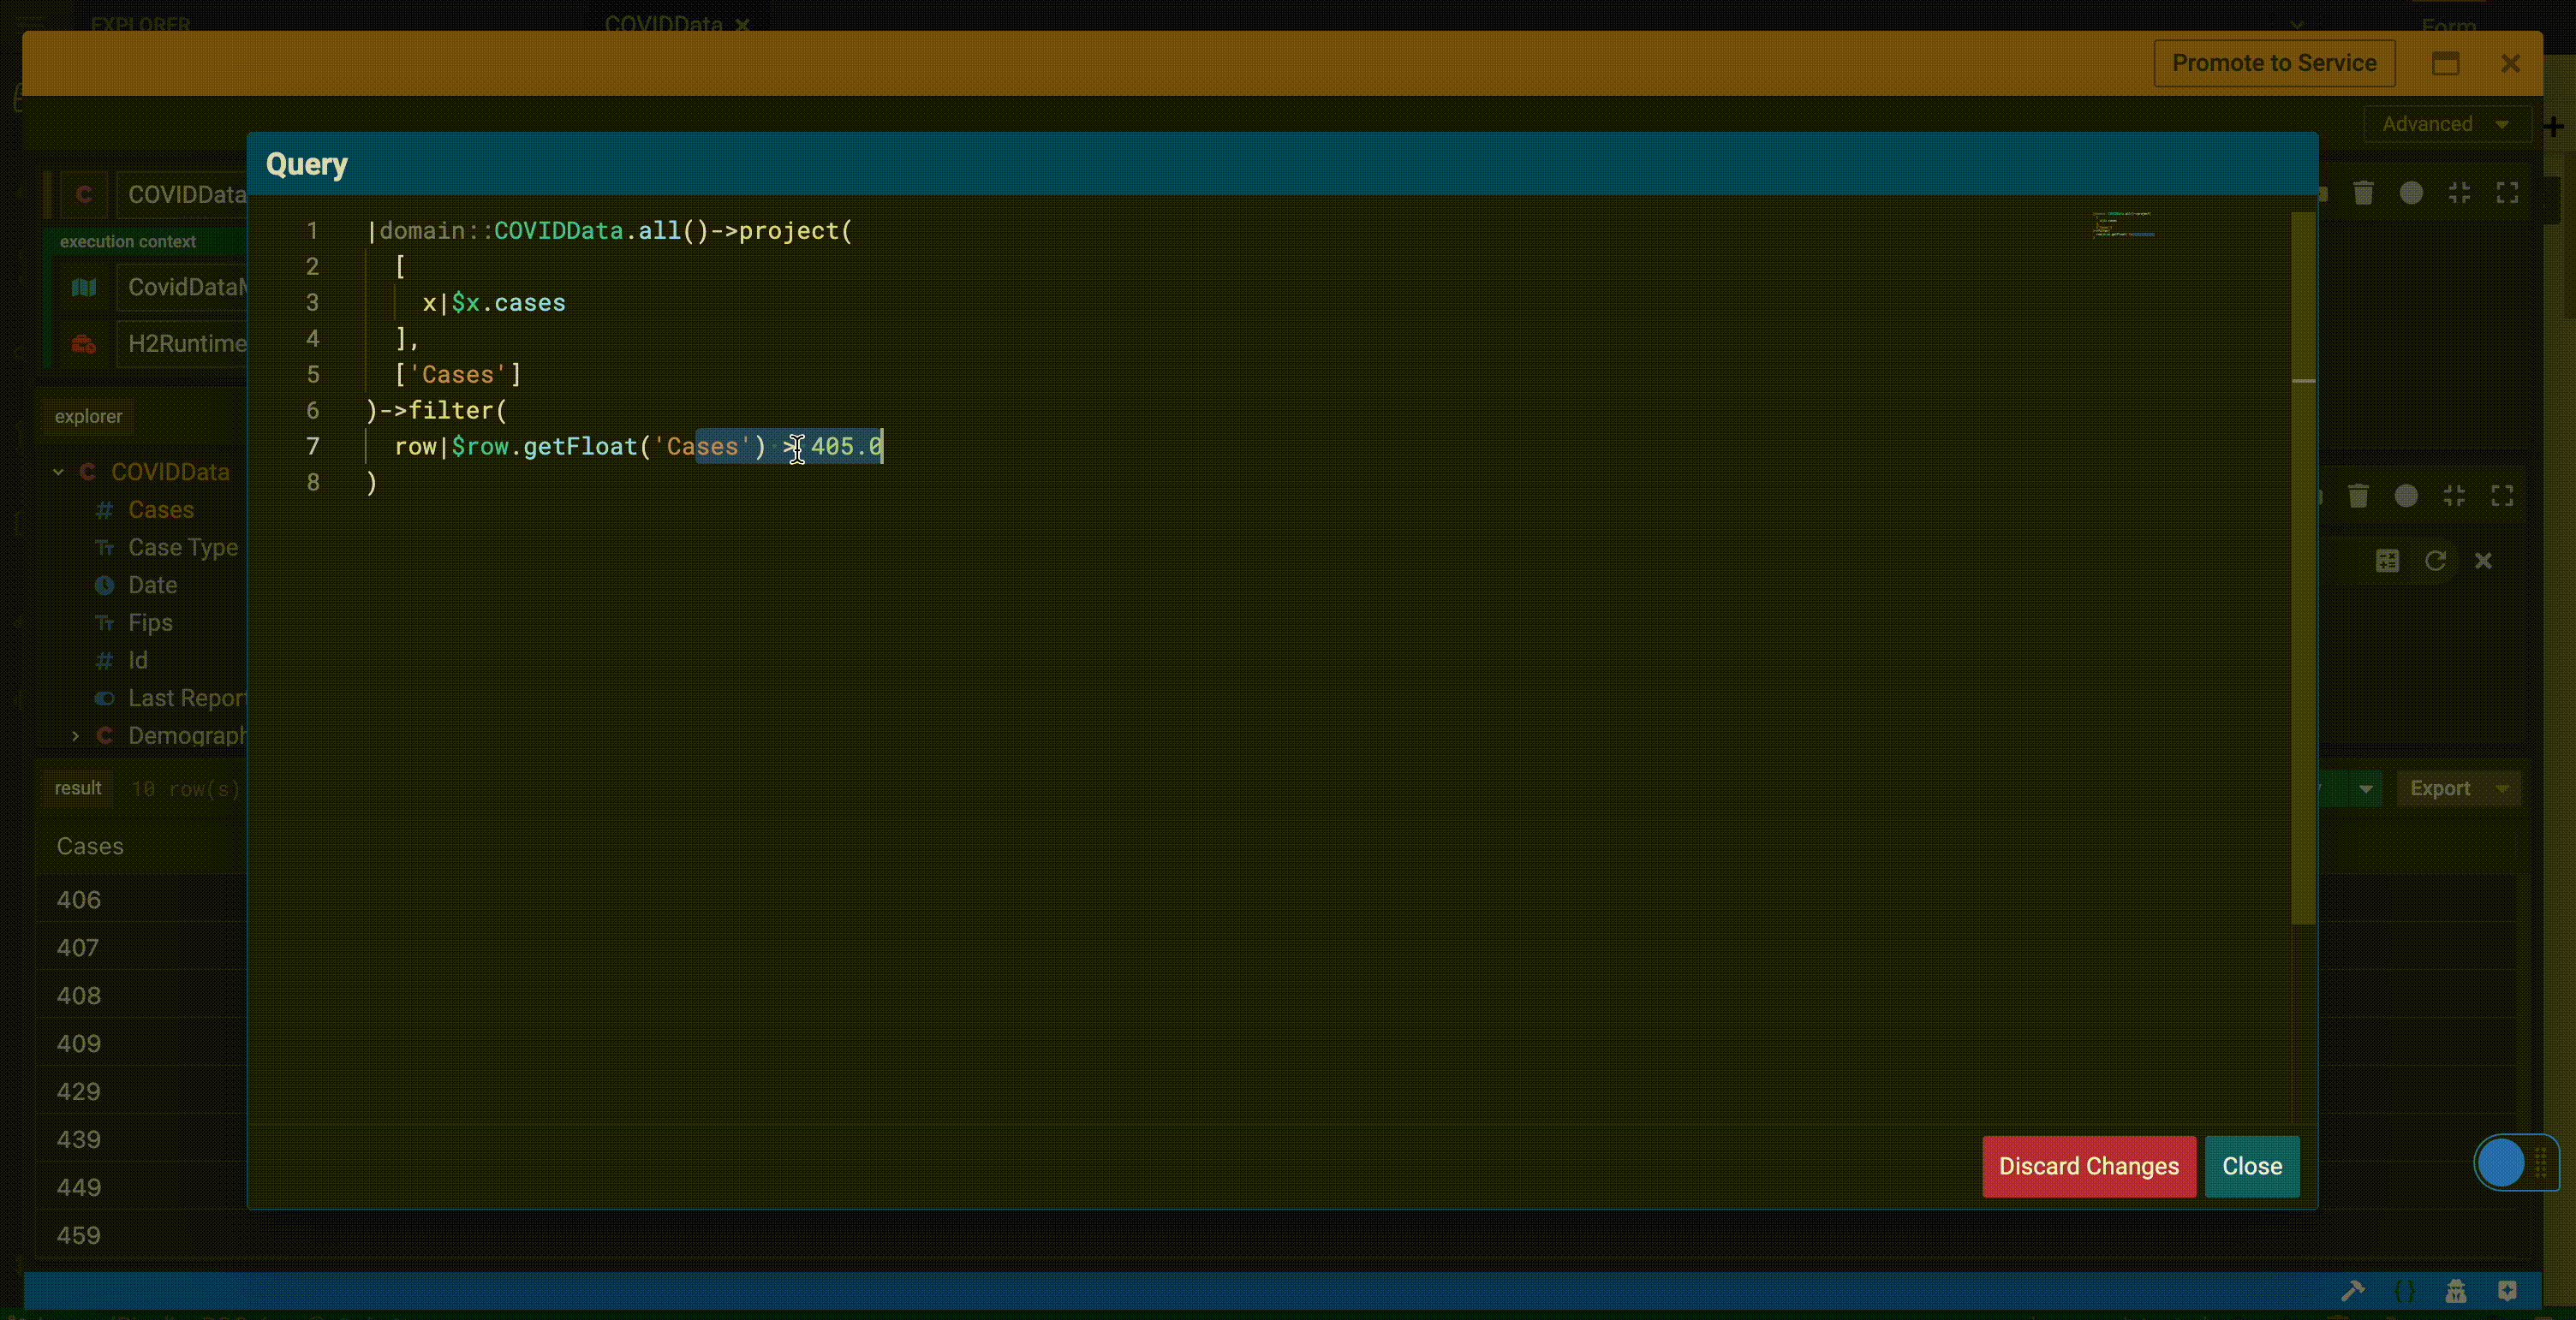Toggle fullscreen with the expand icon on right panel

click(2508, 193)
